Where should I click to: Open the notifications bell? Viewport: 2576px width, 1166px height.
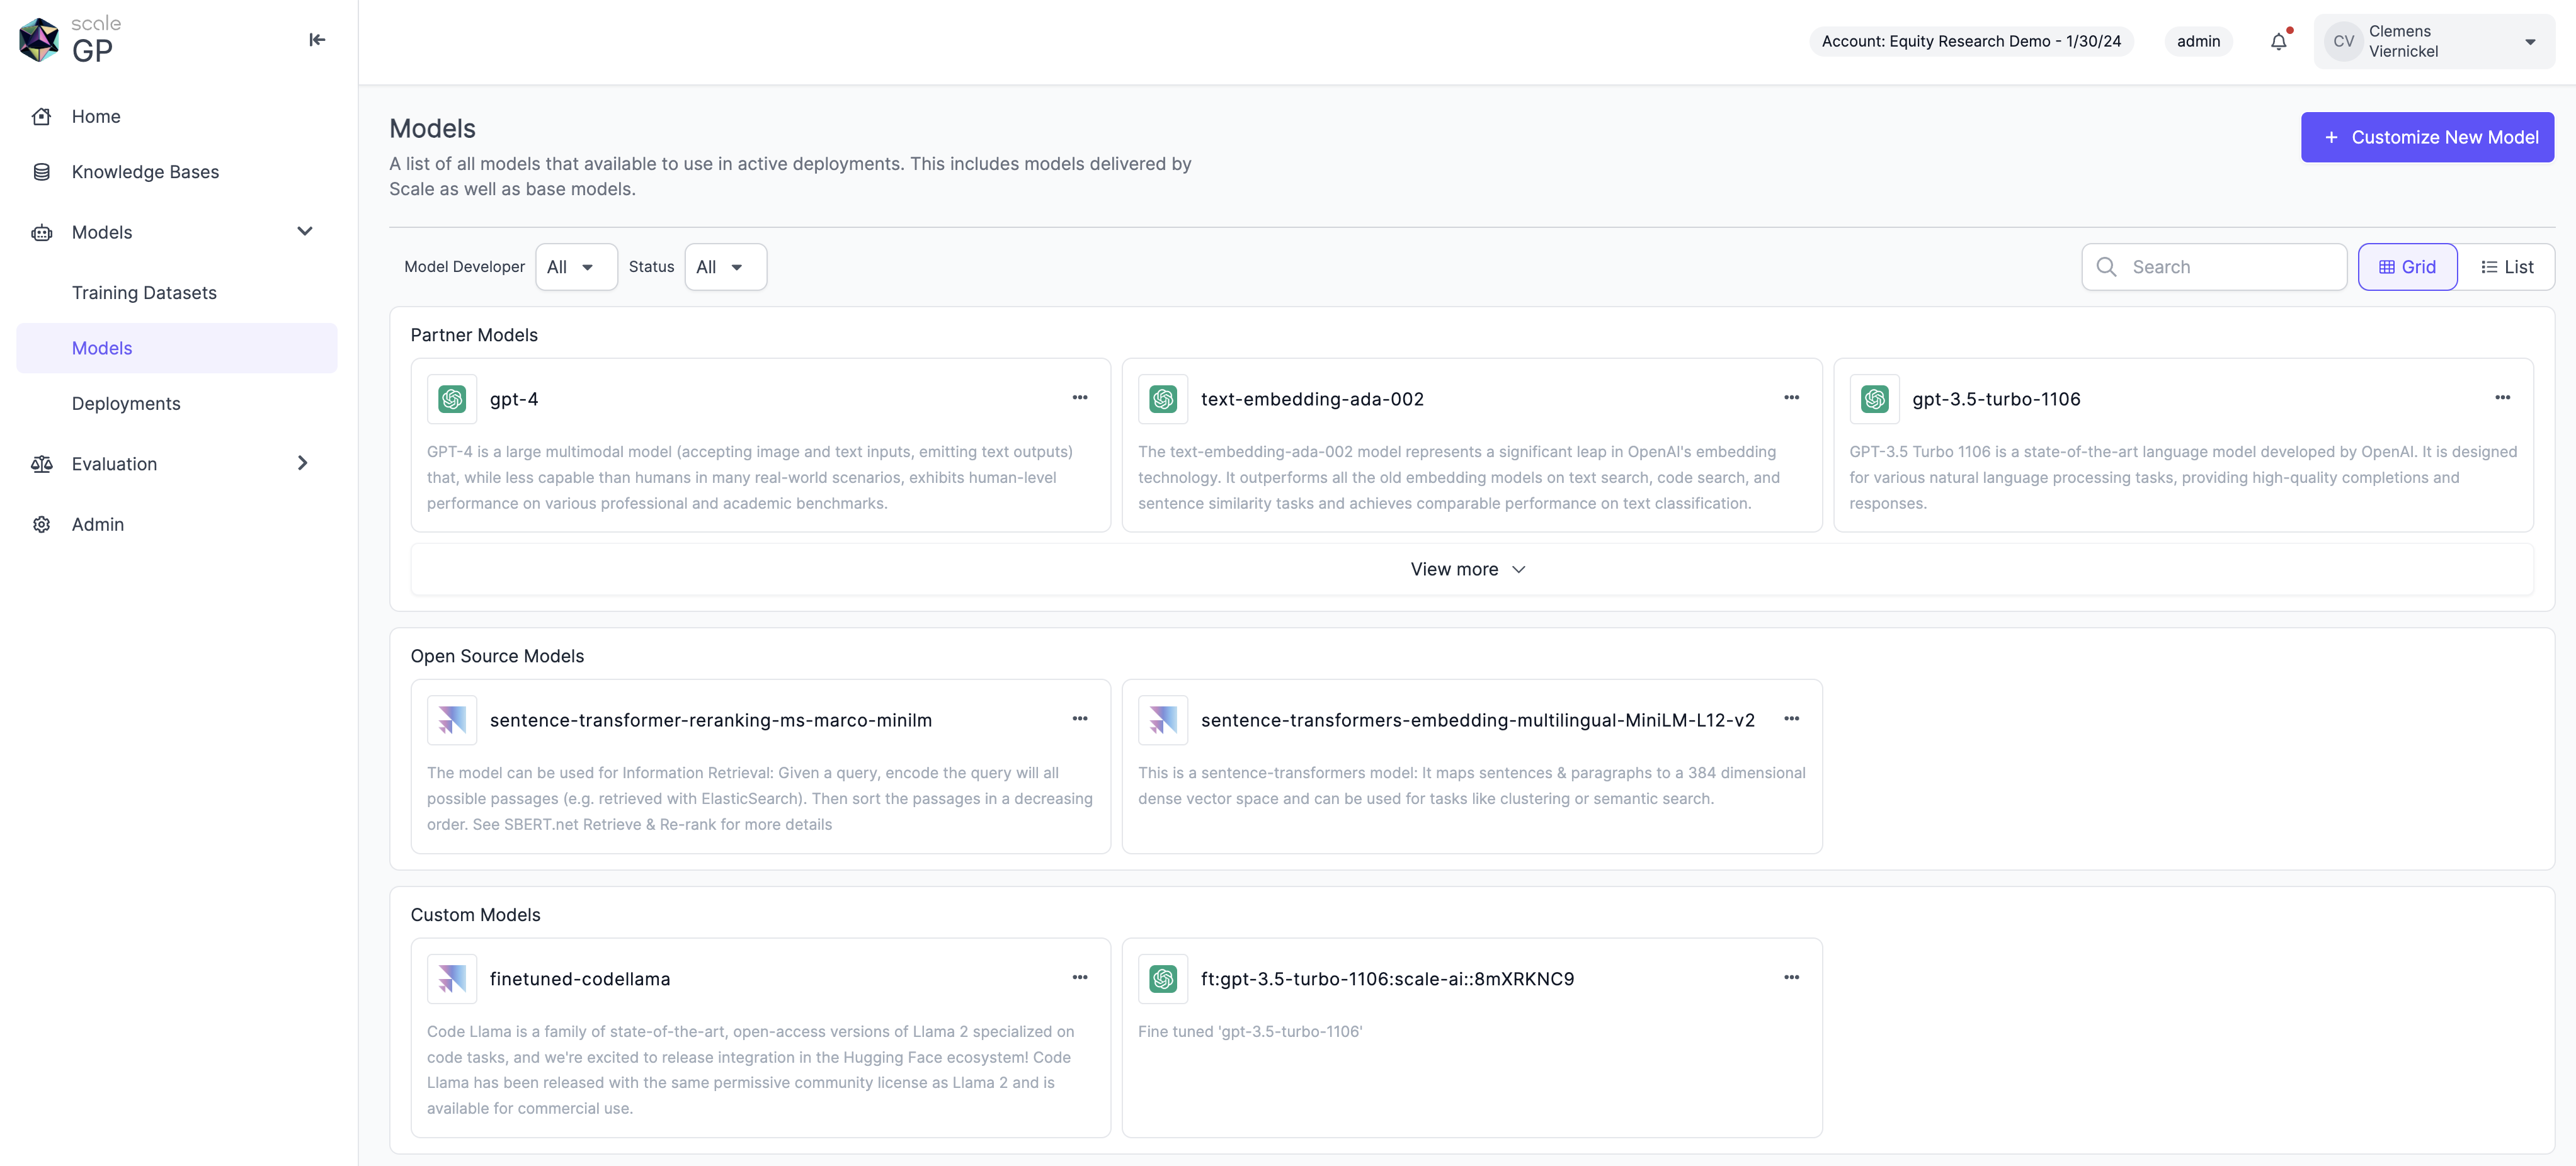[x=2278, y=42]
